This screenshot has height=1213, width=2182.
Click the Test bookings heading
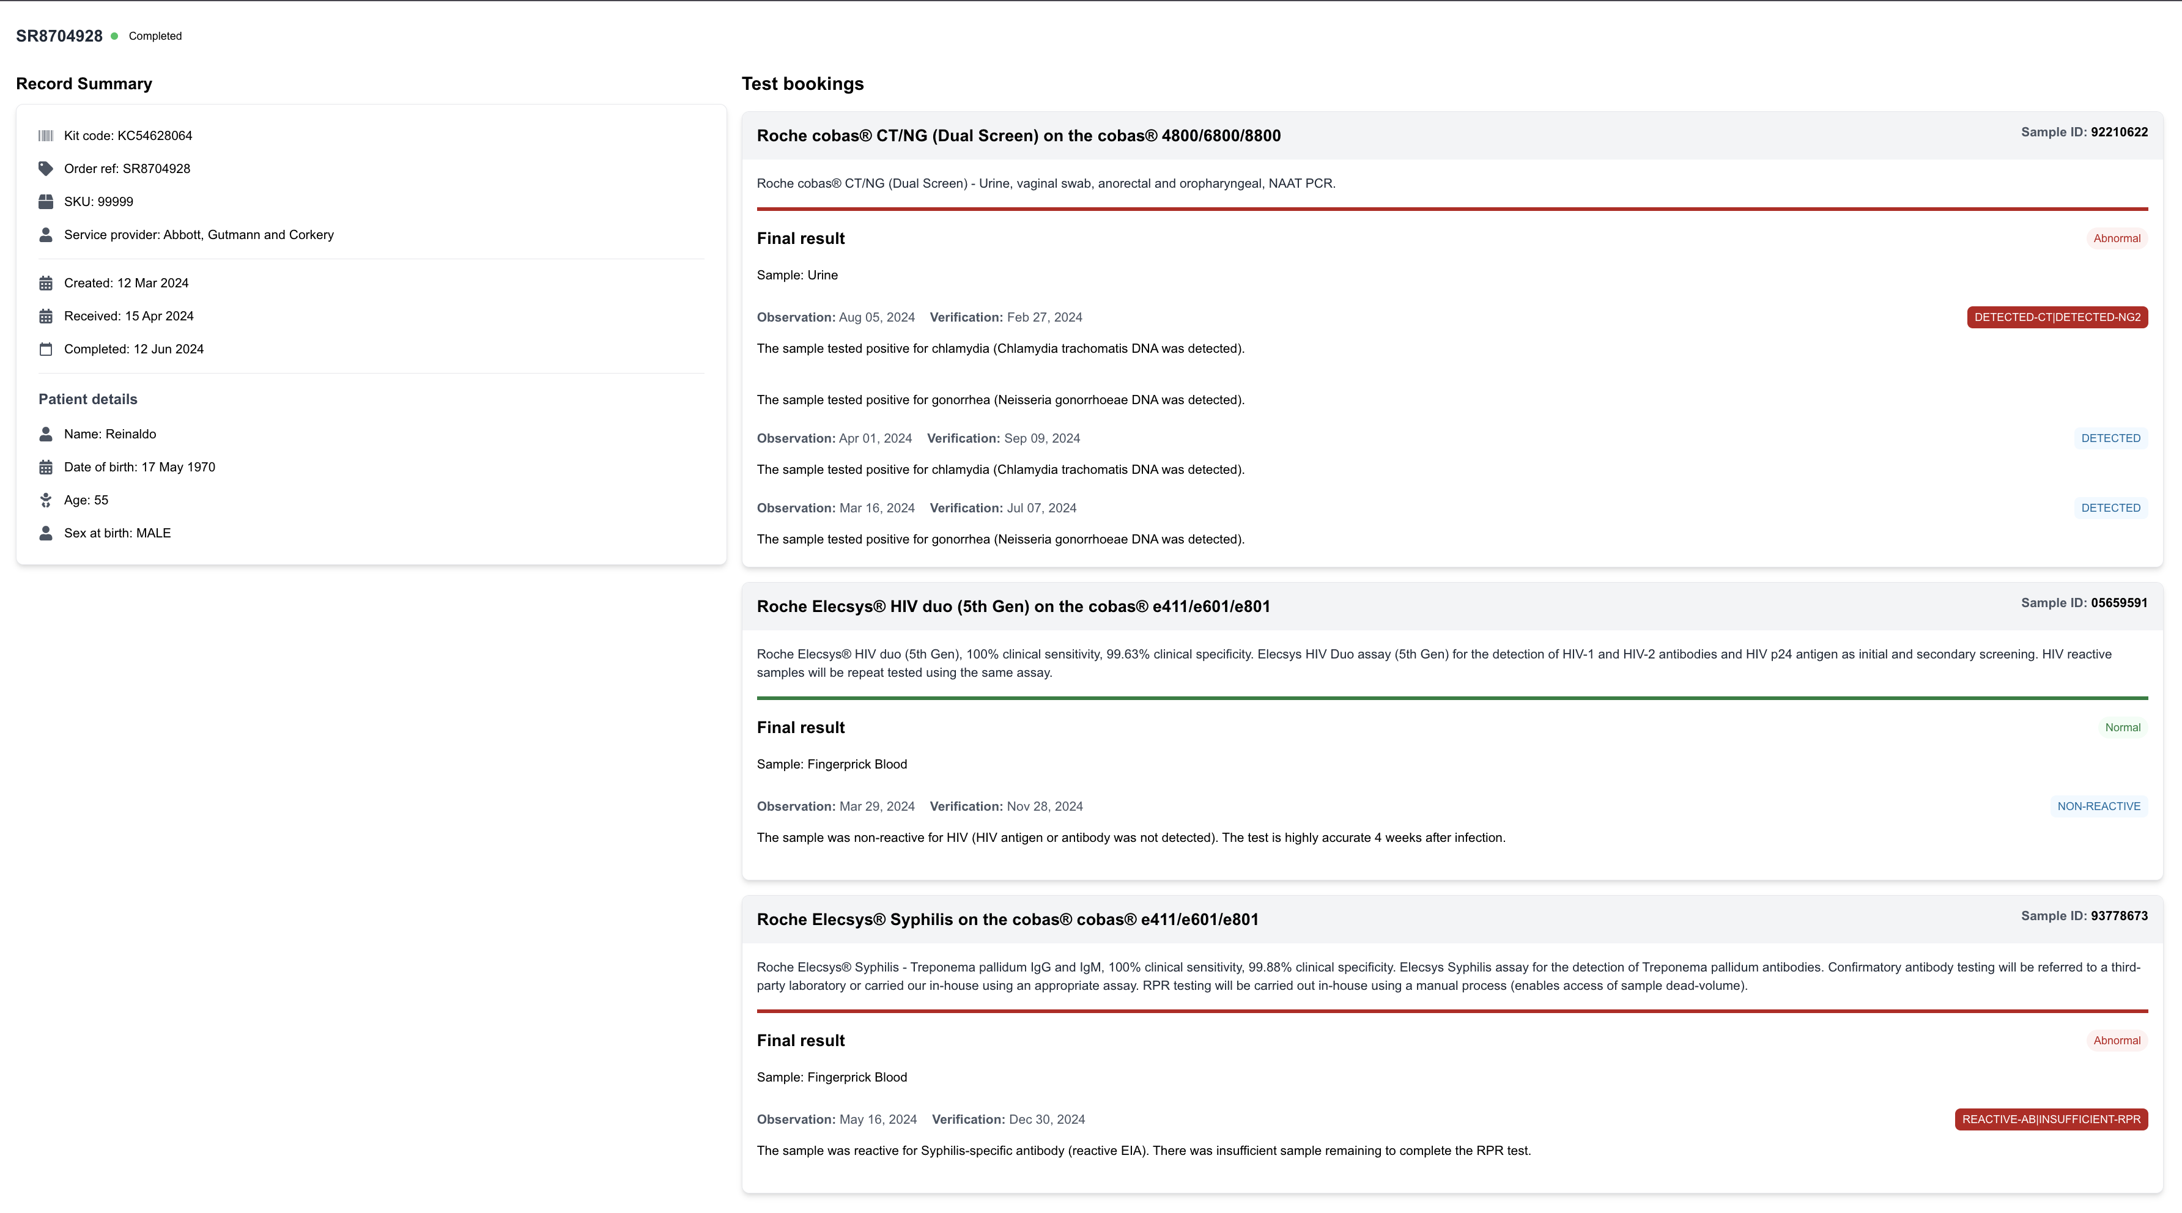point(803,84)
